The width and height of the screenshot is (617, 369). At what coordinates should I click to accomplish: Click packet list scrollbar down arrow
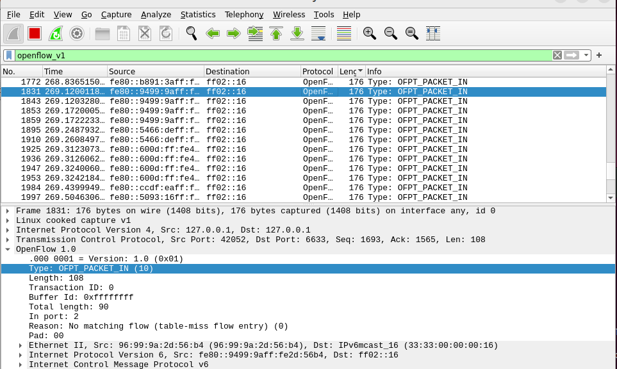(611, 198)
